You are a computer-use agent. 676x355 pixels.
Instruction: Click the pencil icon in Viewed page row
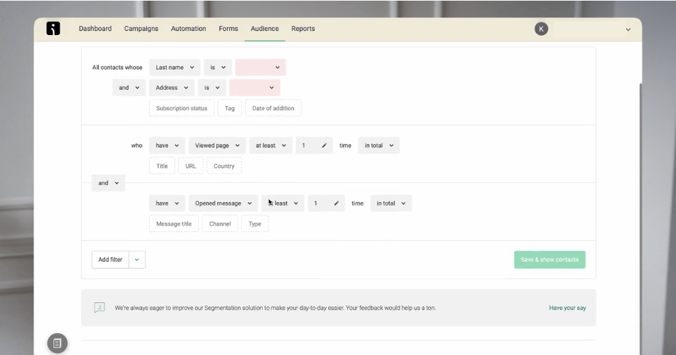(x=324, y=145)
